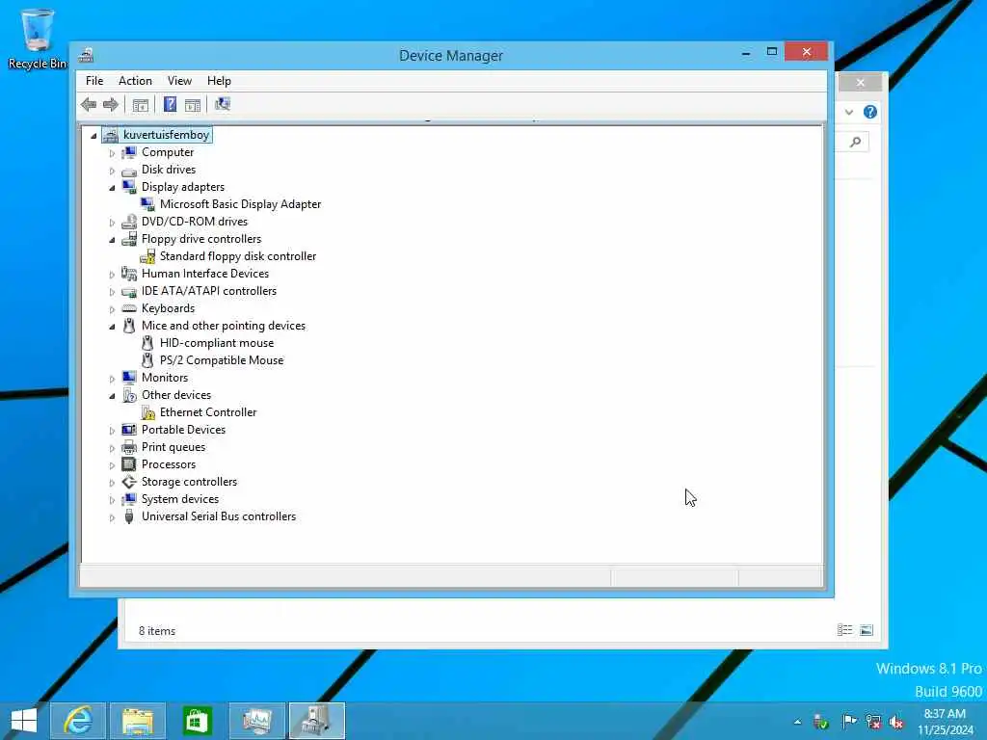This screenshot has height=740, width=987.
Task: Select the Disk drives label
Action: point(169,170)
